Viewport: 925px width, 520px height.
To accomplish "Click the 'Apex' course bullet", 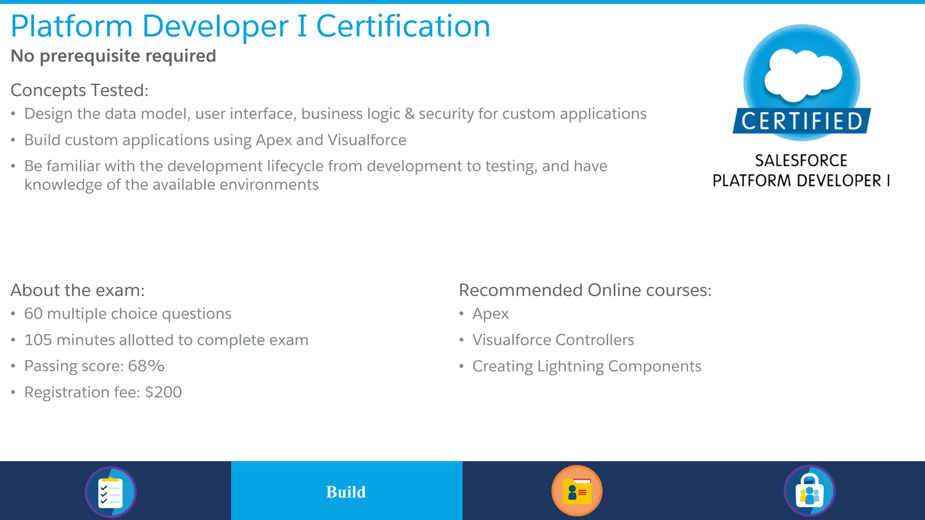I will pos(491,314).
